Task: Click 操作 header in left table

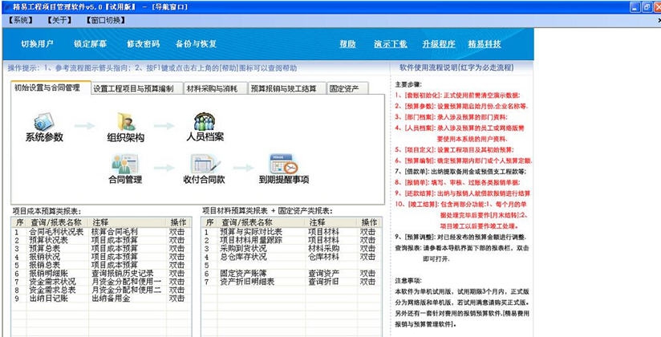Action: pos(178,222)
